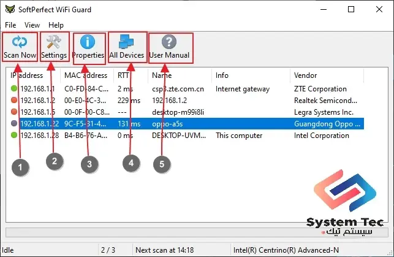
Task: Click the This computer info cell
Action: [x=239, y=136]
